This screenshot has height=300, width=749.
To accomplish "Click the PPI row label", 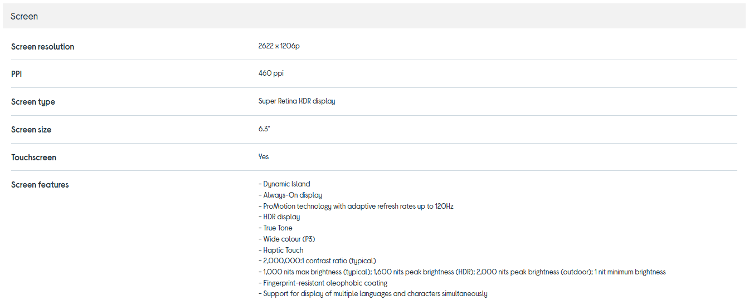I will coord(17,74).
